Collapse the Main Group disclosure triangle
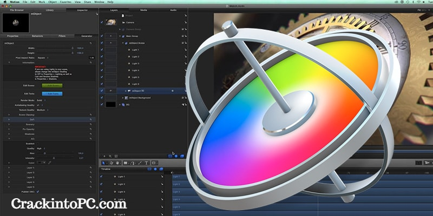Screen dimensions: 433x216 (x=120, y=36)
